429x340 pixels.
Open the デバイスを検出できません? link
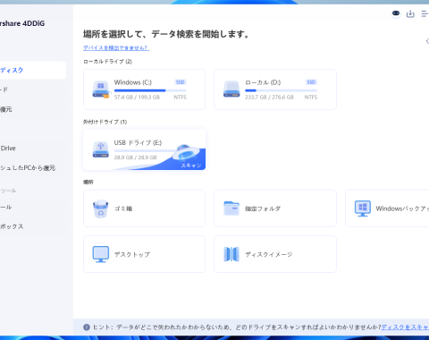tap(116, 47)
